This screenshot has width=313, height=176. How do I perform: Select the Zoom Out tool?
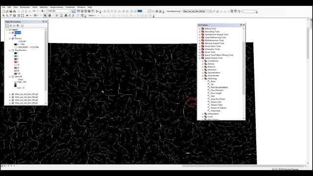click(x=7, y=16)
